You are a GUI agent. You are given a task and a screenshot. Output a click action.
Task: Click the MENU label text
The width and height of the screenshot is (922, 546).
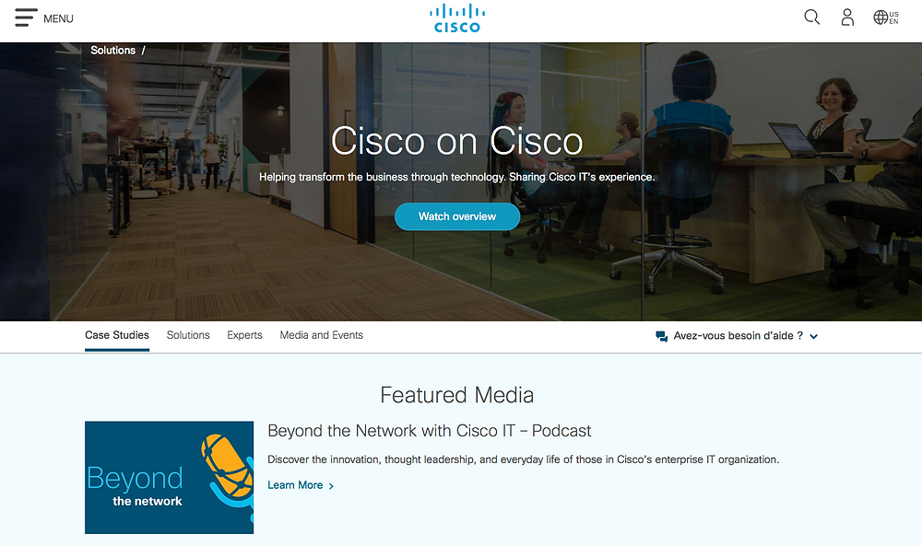tap(58, 18)
